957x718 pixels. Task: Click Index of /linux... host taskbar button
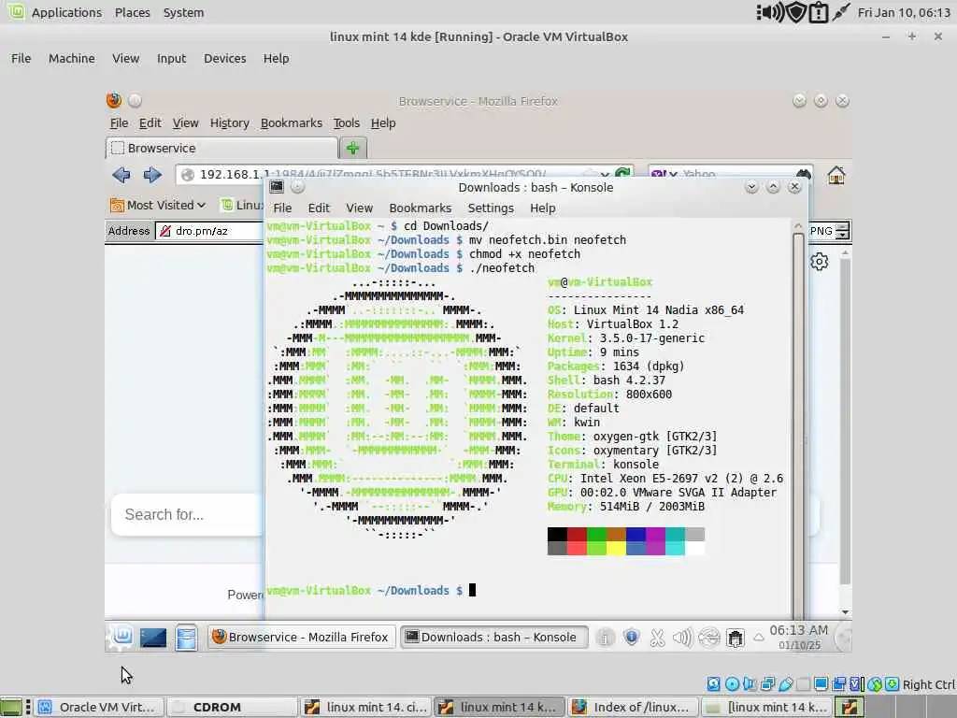[x=633, y=707]
